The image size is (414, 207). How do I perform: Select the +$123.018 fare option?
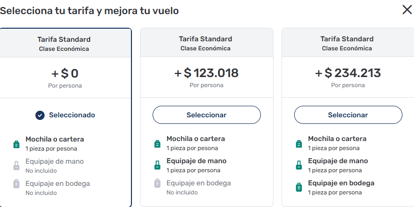coord(206,115)
